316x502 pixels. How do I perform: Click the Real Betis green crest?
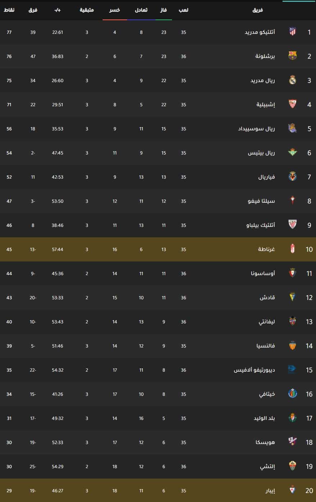pos(293,152)
